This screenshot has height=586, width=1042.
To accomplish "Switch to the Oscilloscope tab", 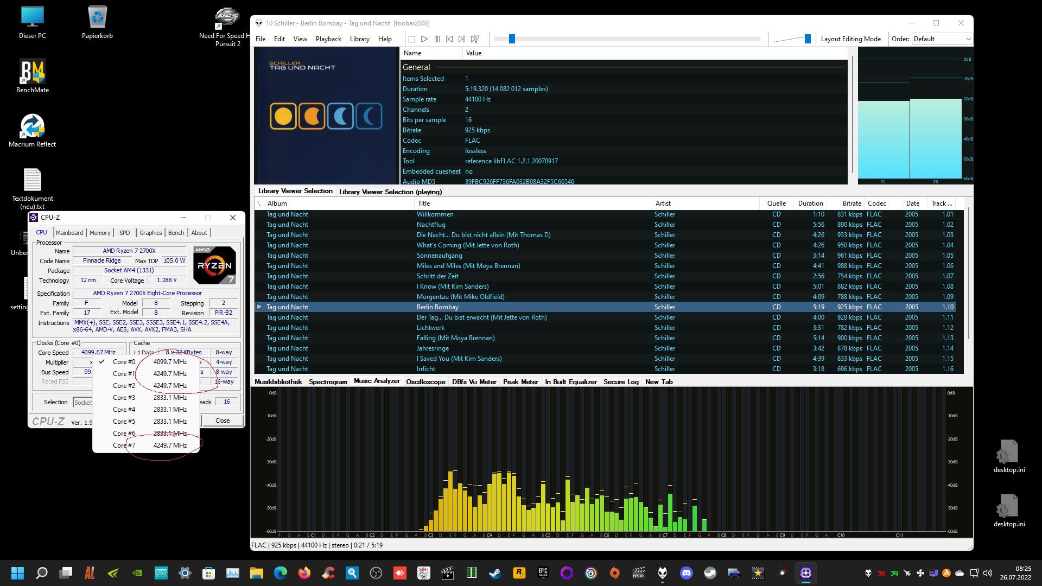I will pyautogui.click(x=425, y=382).
